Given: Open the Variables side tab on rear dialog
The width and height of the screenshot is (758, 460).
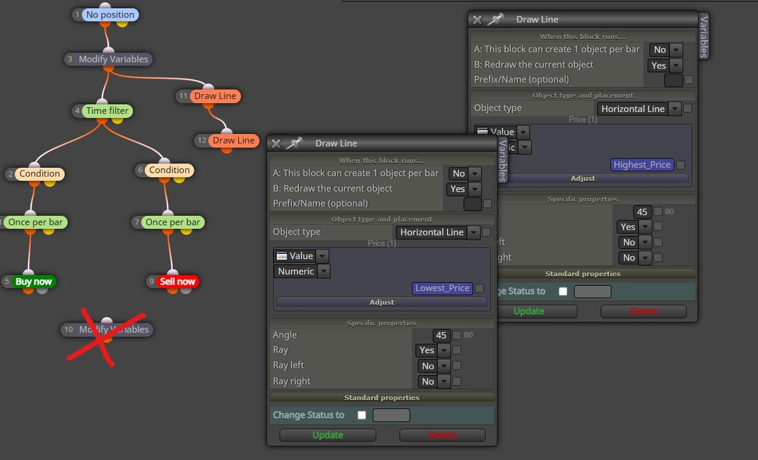Looking at the screenshot, I should [703, 37].
